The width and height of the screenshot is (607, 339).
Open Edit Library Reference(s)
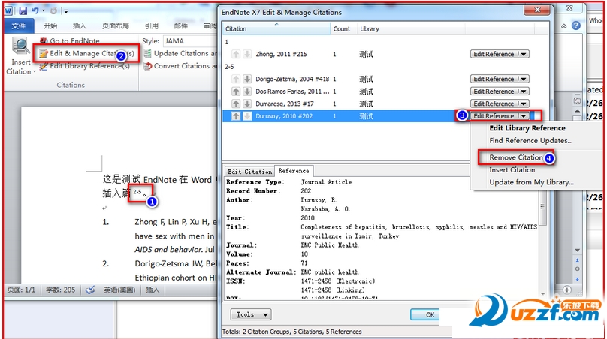point(84,66)
